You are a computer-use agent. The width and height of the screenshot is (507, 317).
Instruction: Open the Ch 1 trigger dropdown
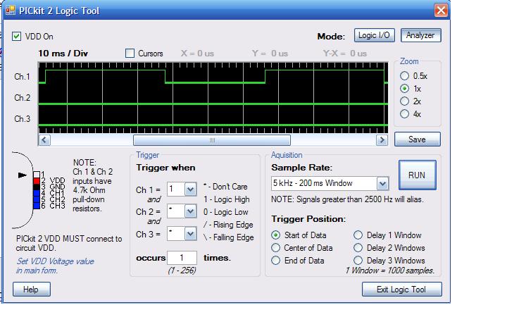tap(190, 189)
